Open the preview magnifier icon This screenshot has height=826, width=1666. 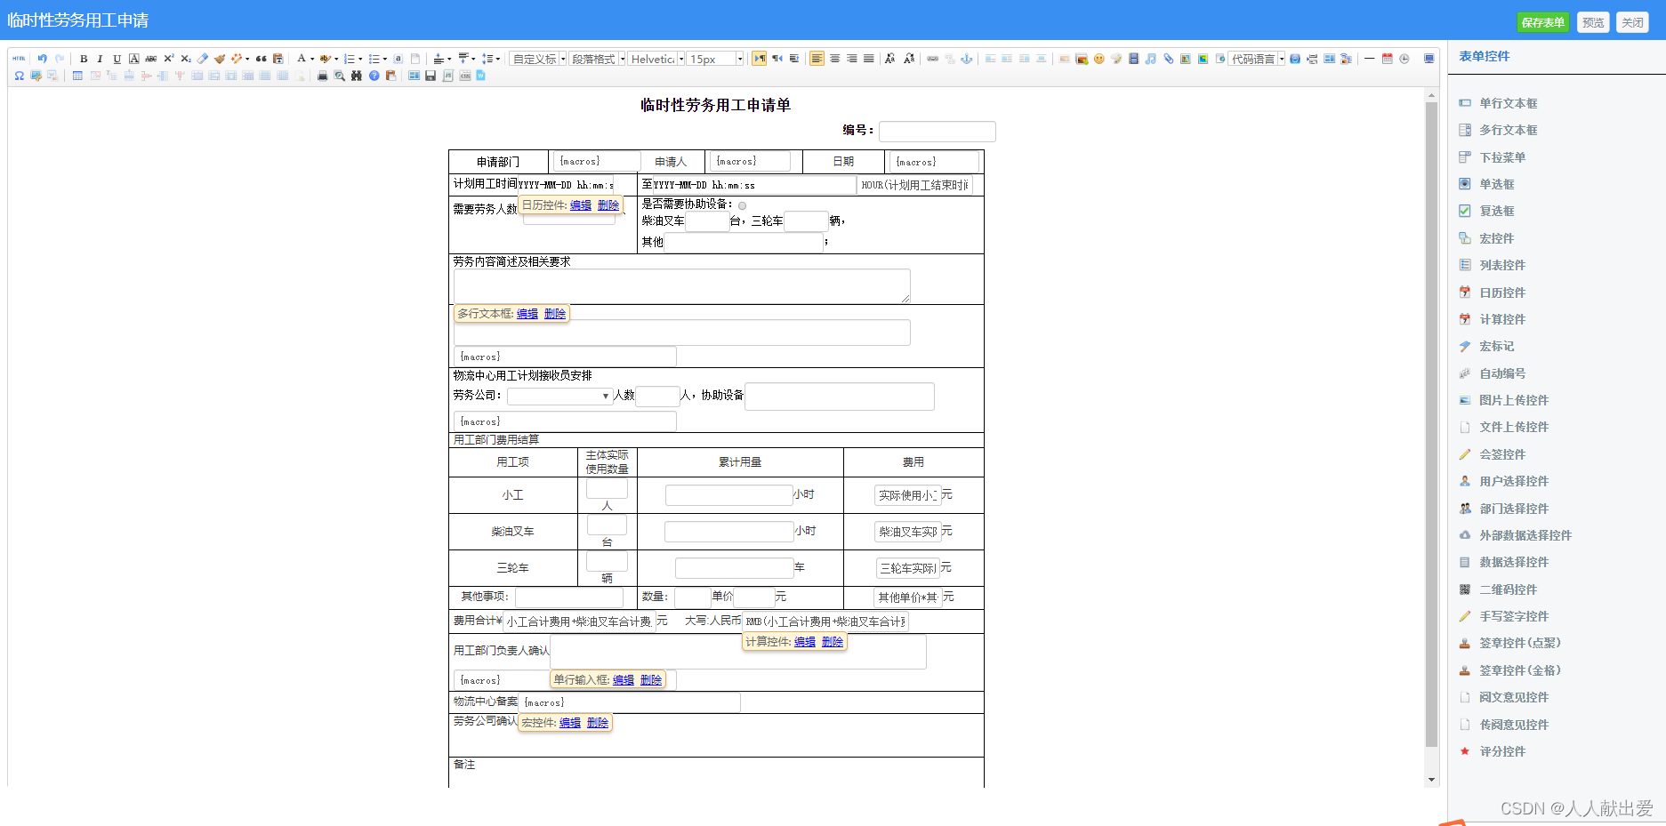coord(339,76)
